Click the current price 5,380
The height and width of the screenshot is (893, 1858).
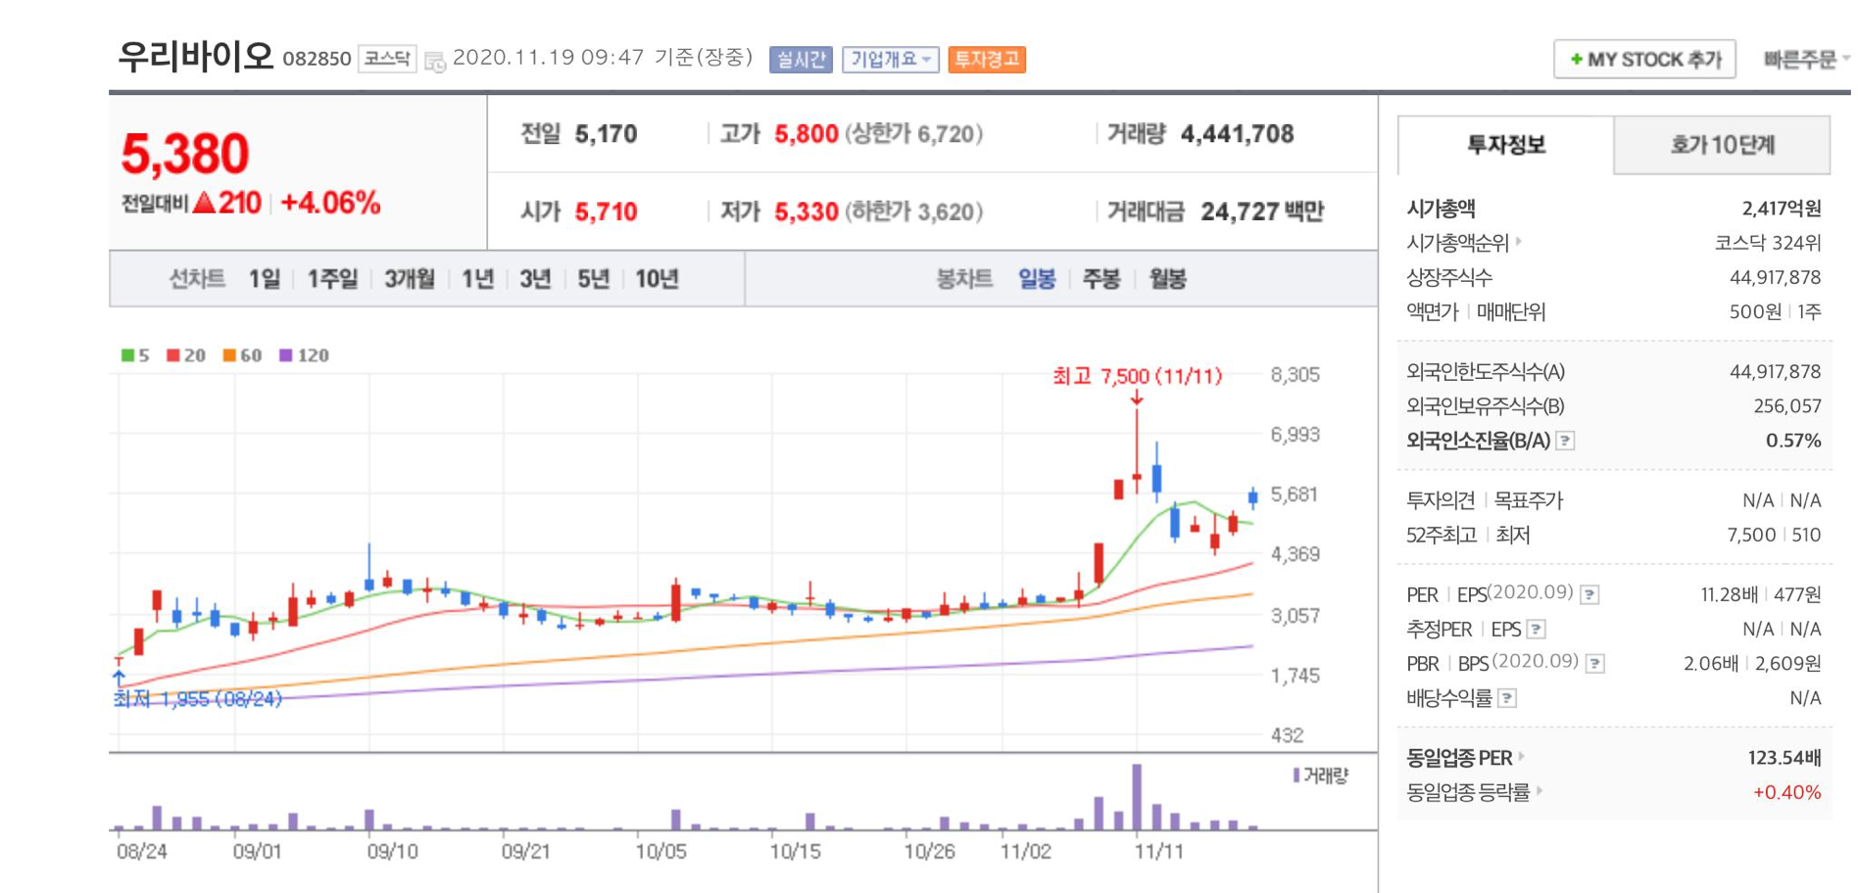pyautogui.click(x=185, y=154)
